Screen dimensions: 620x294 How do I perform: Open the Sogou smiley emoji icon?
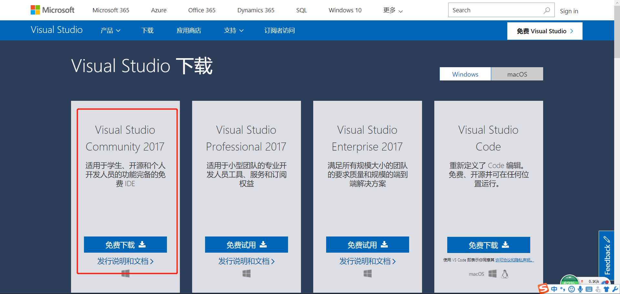pos(571,289)
